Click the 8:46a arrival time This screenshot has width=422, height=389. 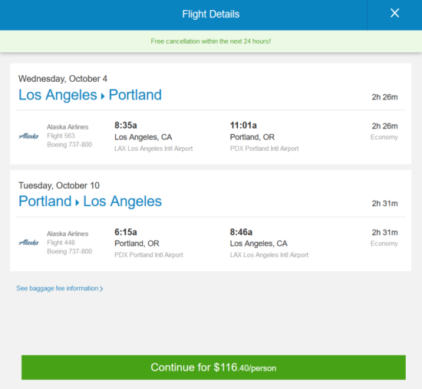pos(241,232)
